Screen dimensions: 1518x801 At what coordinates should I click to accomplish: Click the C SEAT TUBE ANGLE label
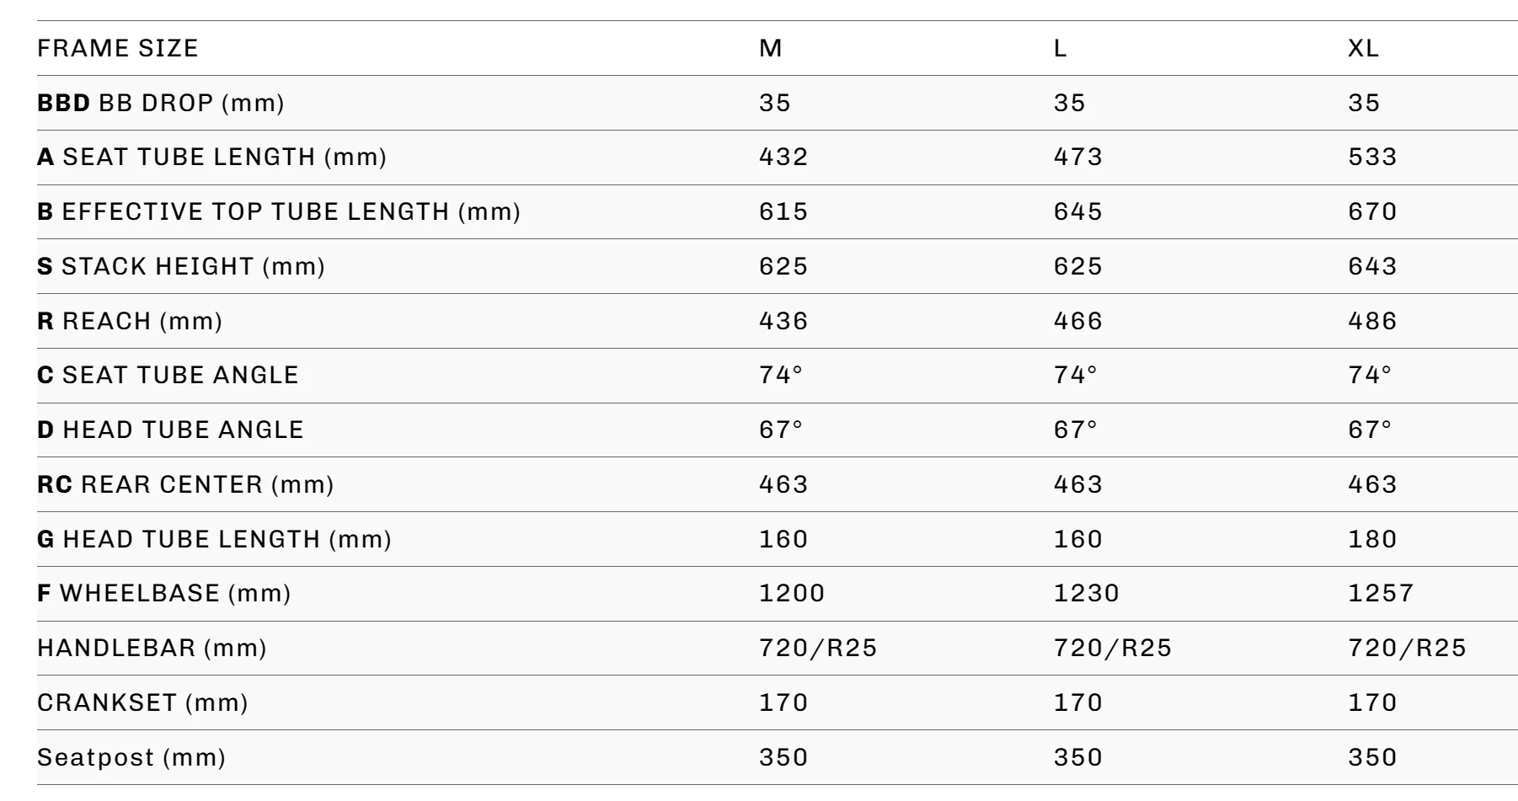(x=168, y=375)
